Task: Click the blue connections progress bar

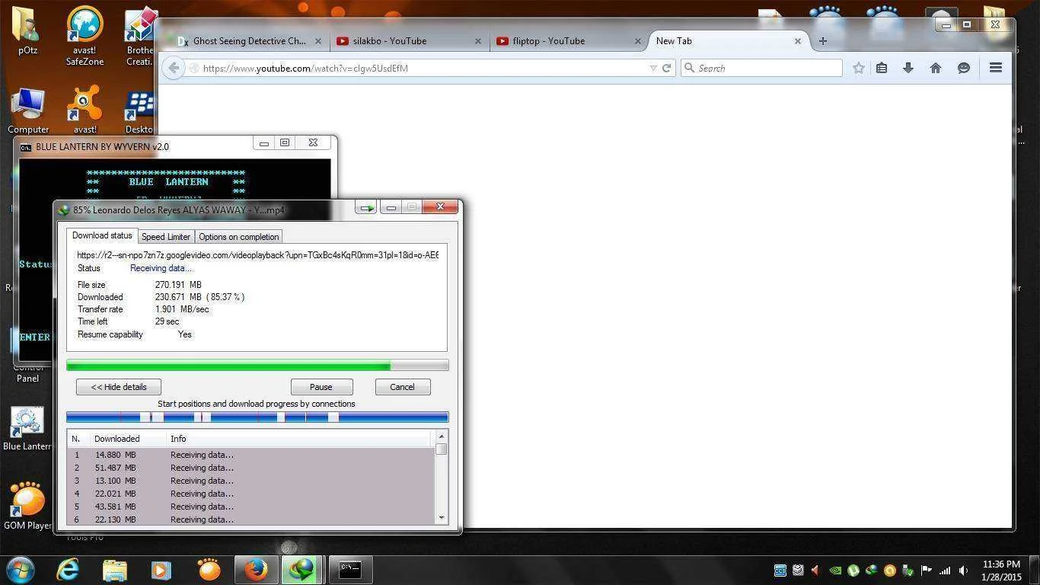Action: coord(257,417)
